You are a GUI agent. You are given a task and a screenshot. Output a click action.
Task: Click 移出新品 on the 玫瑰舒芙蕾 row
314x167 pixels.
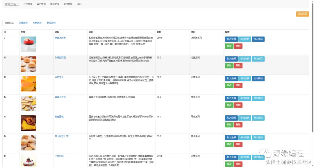tap(258, 59)
